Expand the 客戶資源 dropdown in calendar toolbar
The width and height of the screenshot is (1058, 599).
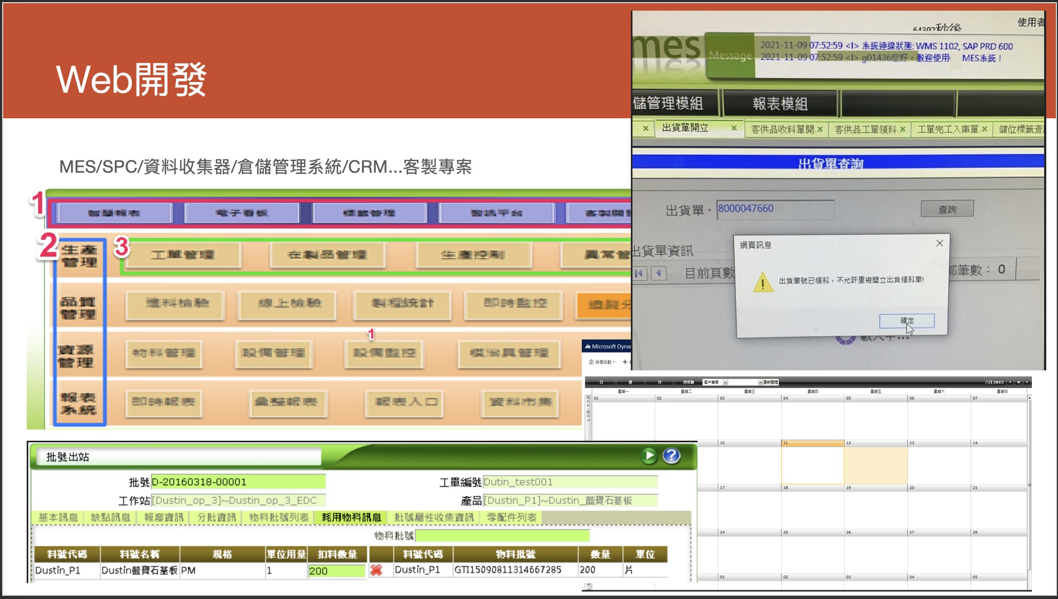pyautogui.click(x=725, y=382)
